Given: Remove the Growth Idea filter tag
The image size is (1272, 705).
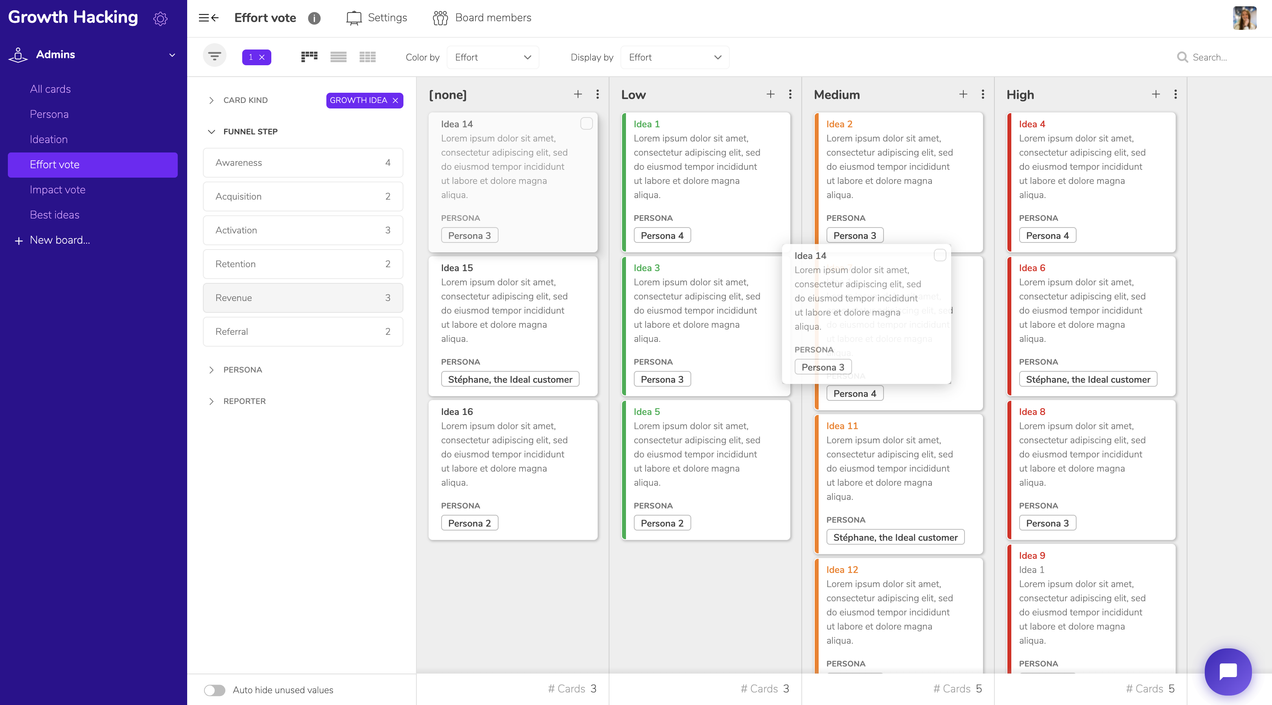Looking at the screenshot, I should 395,101.
